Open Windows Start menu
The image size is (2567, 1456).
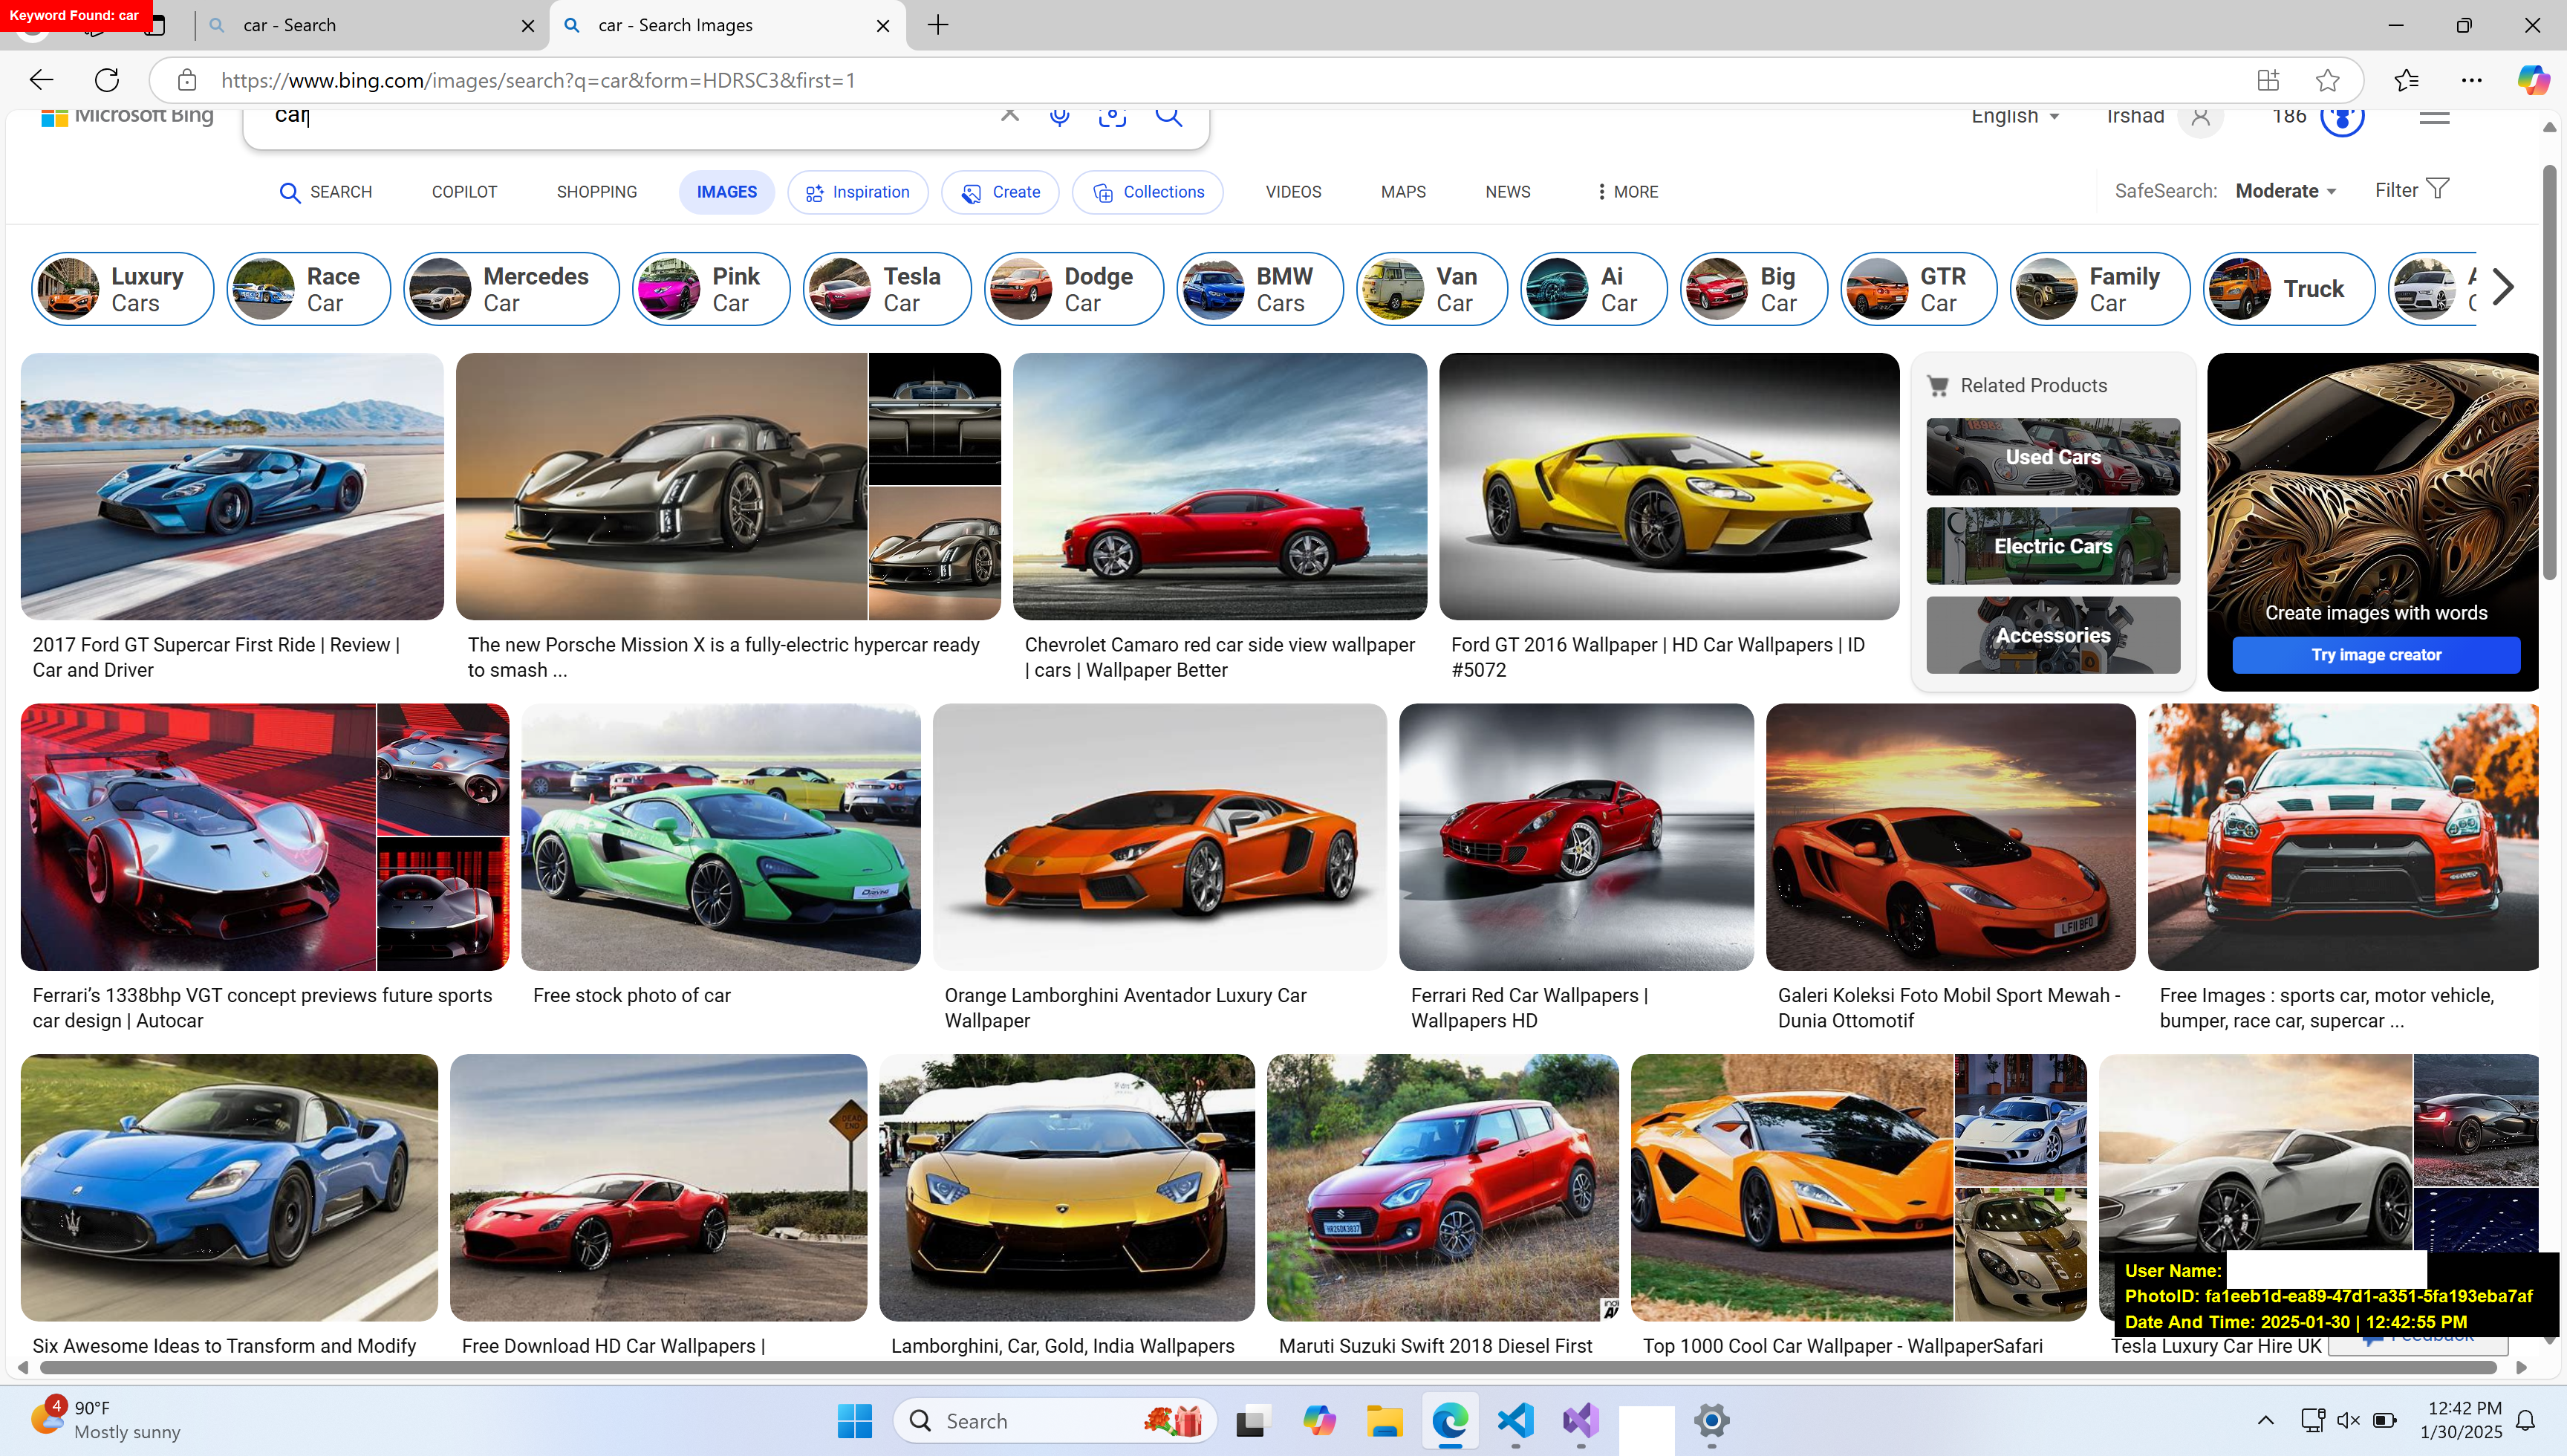[855, 1421]
